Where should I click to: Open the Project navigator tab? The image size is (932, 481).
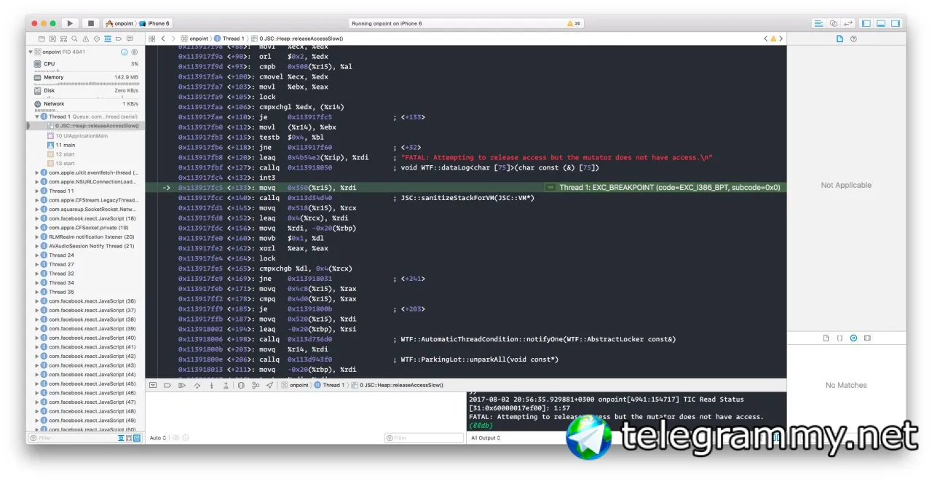pyautogui.click(x=42, y=39)
